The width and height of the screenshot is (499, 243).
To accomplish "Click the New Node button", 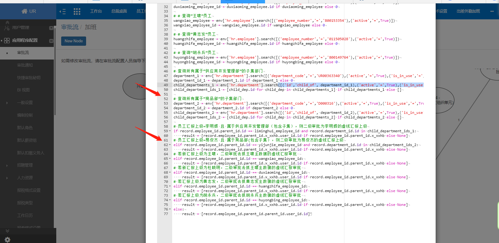I will 73,41.
